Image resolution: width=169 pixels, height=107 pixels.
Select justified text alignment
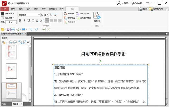(x=60, y=21)
